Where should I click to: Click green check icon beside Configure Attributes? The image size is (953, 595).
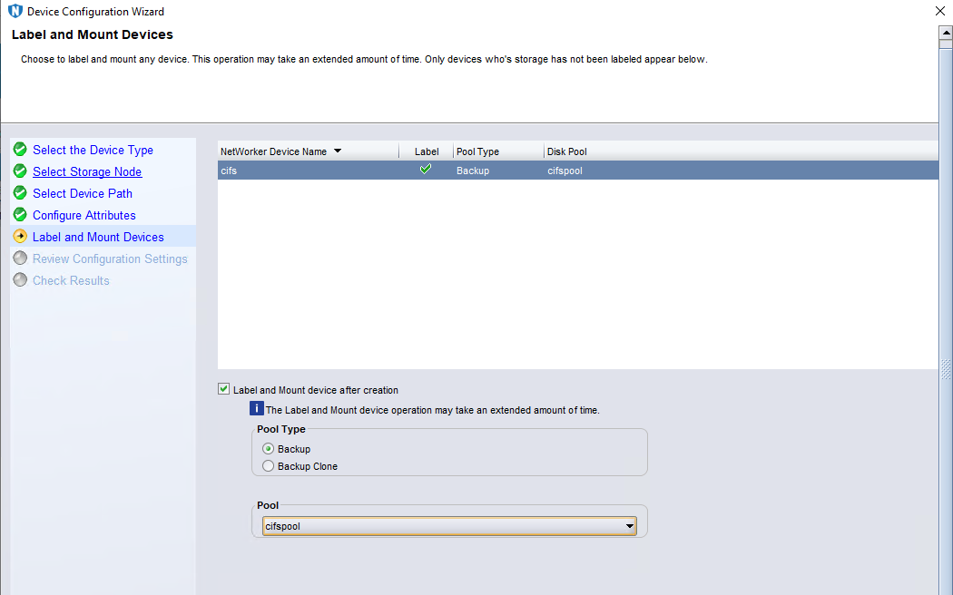tap(20, 215)
